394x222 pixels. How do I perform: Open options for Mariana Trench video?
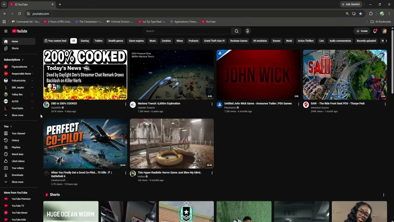212,104
